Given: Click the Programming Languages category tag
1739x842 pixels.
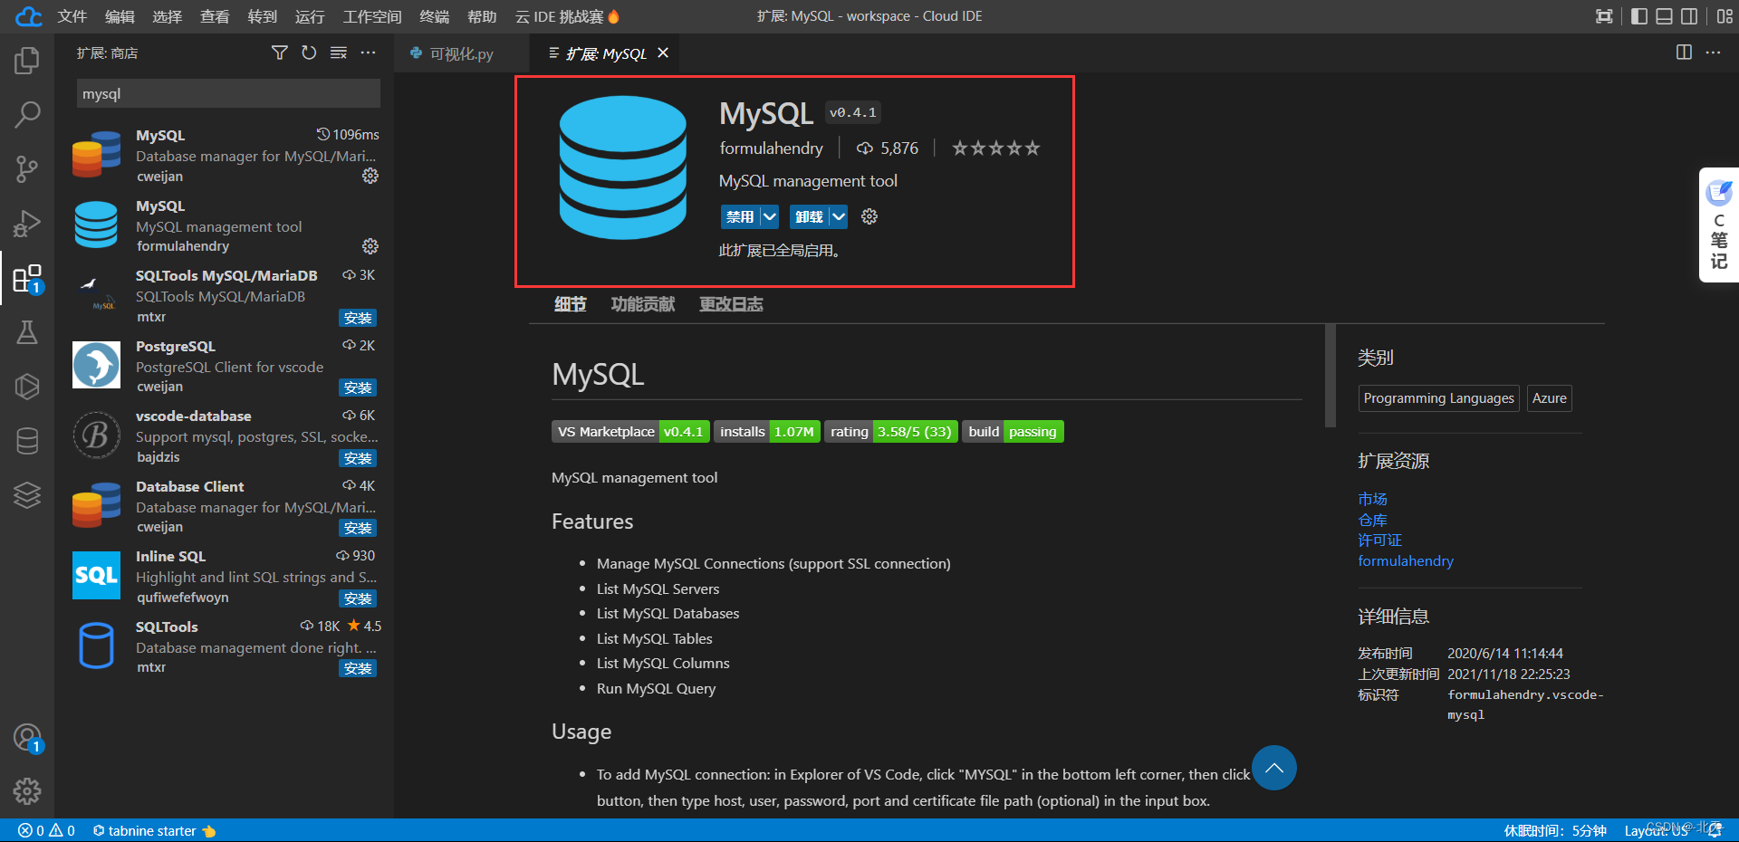Looking at the screenshot, I should coord(1438,398).
